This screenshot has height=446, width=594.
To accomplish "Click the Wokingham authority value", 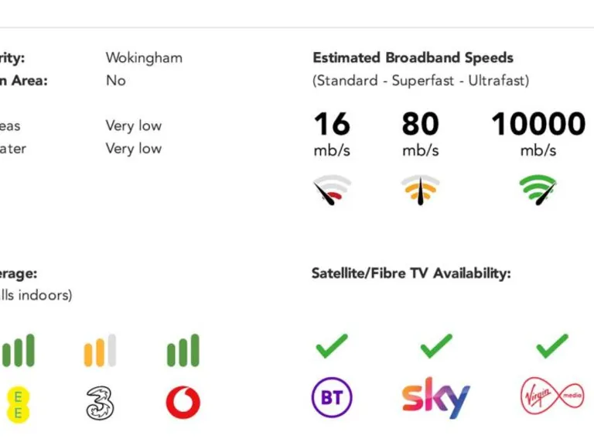I will [144, 58].
